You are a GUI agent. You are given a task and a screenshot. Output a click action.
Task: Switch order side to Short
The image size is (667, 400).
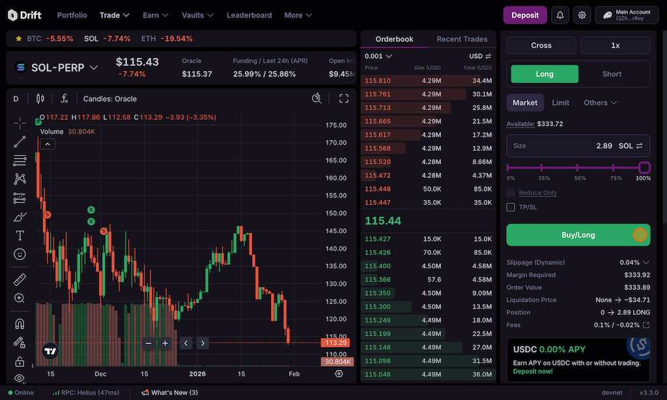[612, 74]
